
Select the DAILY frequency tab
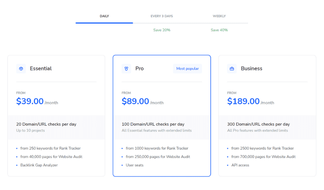pos(104,16)
